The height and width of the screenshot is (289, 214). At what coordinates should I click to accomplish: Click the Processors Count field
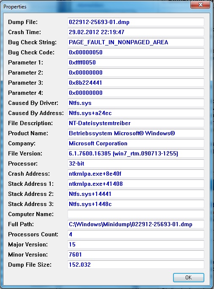pyautogui.click(x=136, y=234)
